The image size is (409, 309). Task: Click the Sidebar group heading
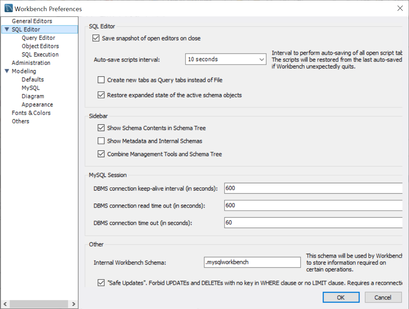[x=98, y=116]
